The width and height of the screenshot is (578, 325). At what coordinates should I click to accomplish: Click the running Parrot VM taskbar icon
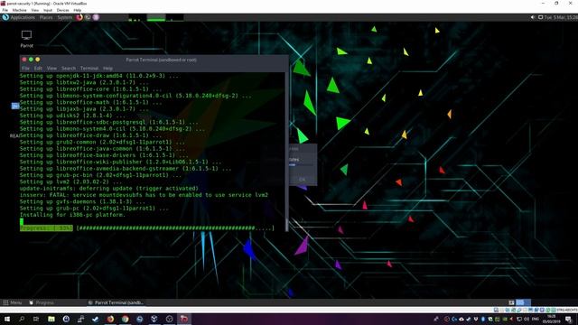pyautogui.click(x=184, y=319)
